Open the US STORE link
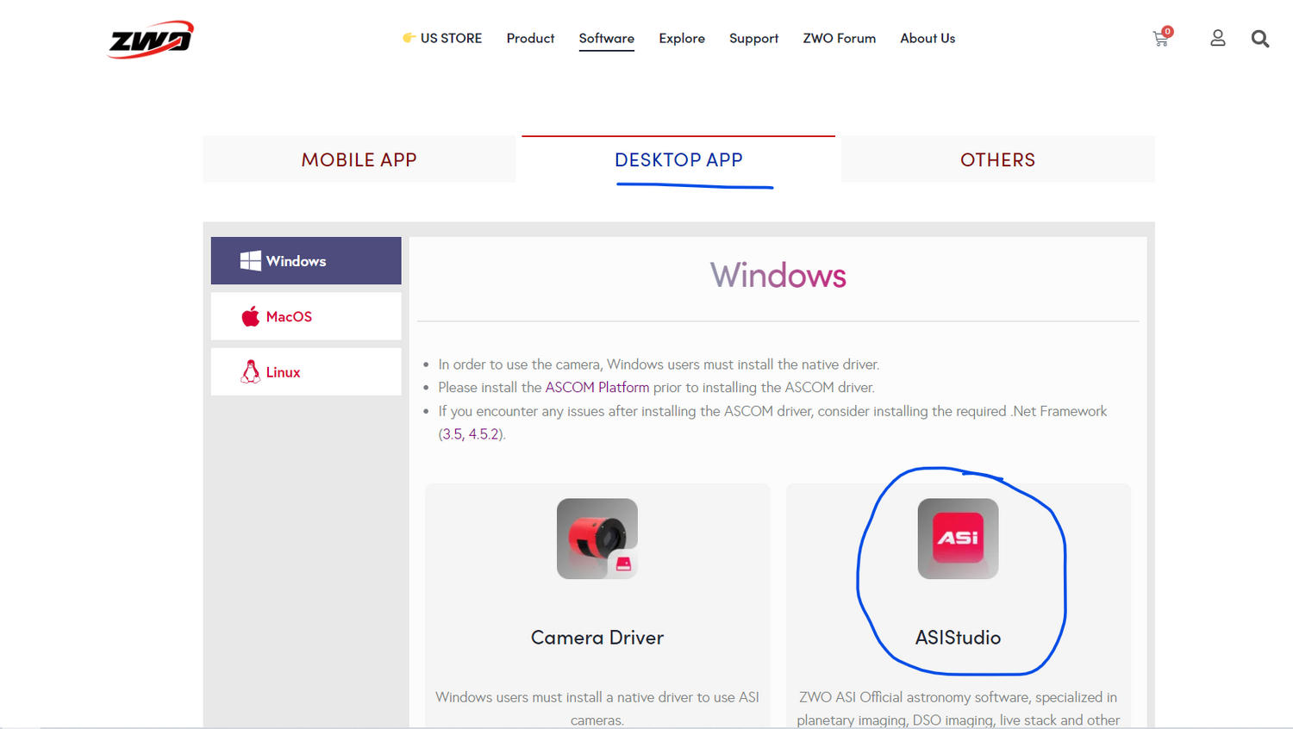 pos(442,38)
